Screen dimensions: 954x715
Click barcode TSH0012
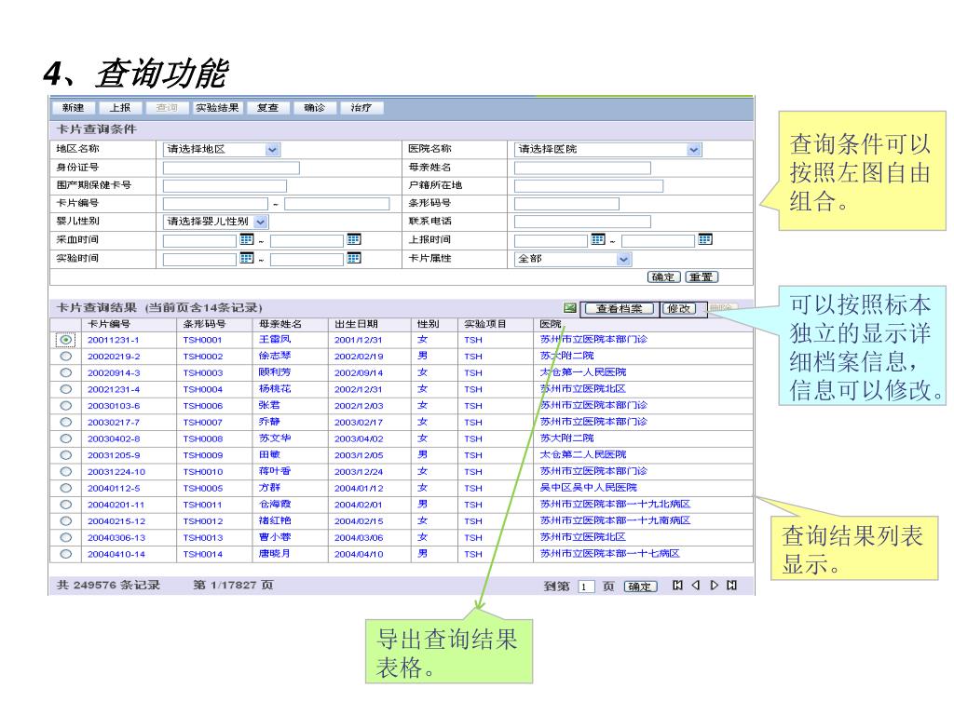click(x=202, y=521)
